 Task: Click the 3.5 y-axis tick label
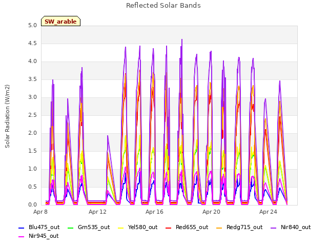[32, 79]
